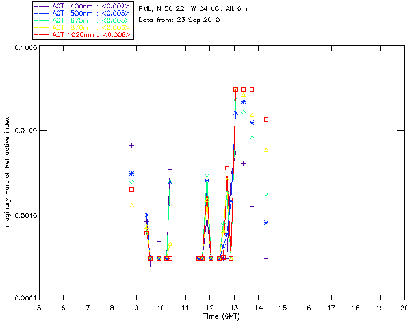Viewport: 416px width, 333px height.
Task: Click the x-axis tick label 15
Action: [283, 308]
